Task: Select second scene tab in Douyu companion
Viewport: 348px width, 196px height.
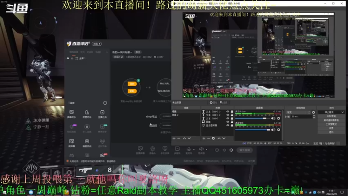Action: 82,52
